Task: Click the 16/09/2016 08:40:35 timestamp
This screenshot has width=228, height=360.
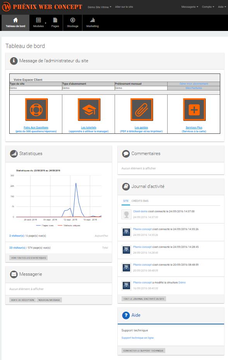Action: pos(146,288)
